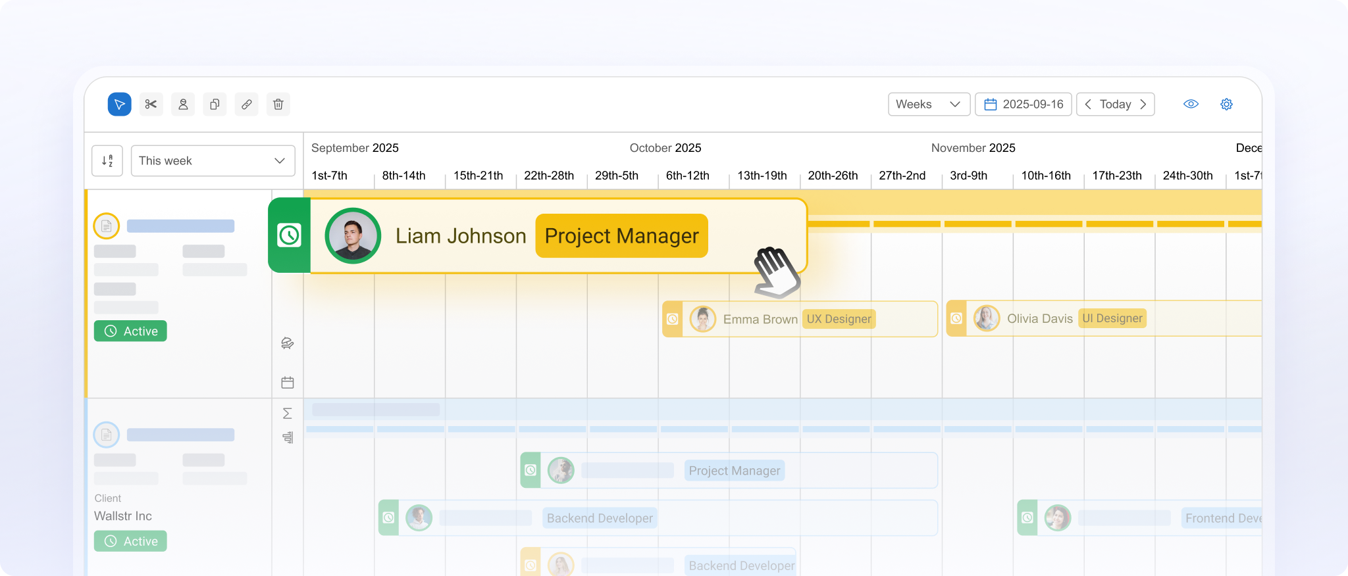Click the sort A-Z button
Image resolution: width=1348 pixels, height=576 pixels.
(107, 161)
